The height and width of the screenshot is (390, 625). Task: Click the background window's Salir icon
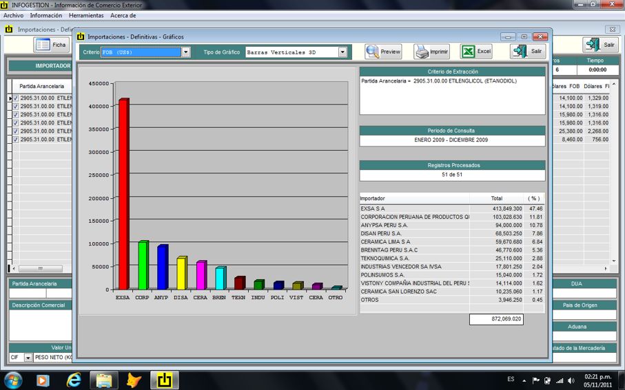[592, 45]
